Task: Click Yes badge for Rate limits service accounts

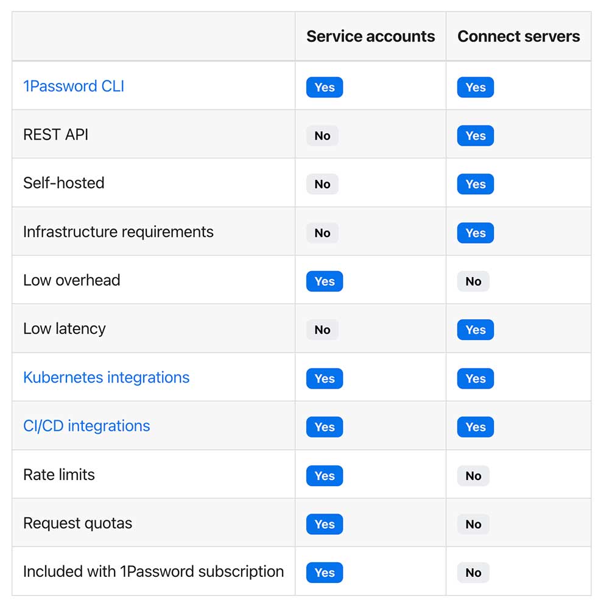Action: click(325, 476)
